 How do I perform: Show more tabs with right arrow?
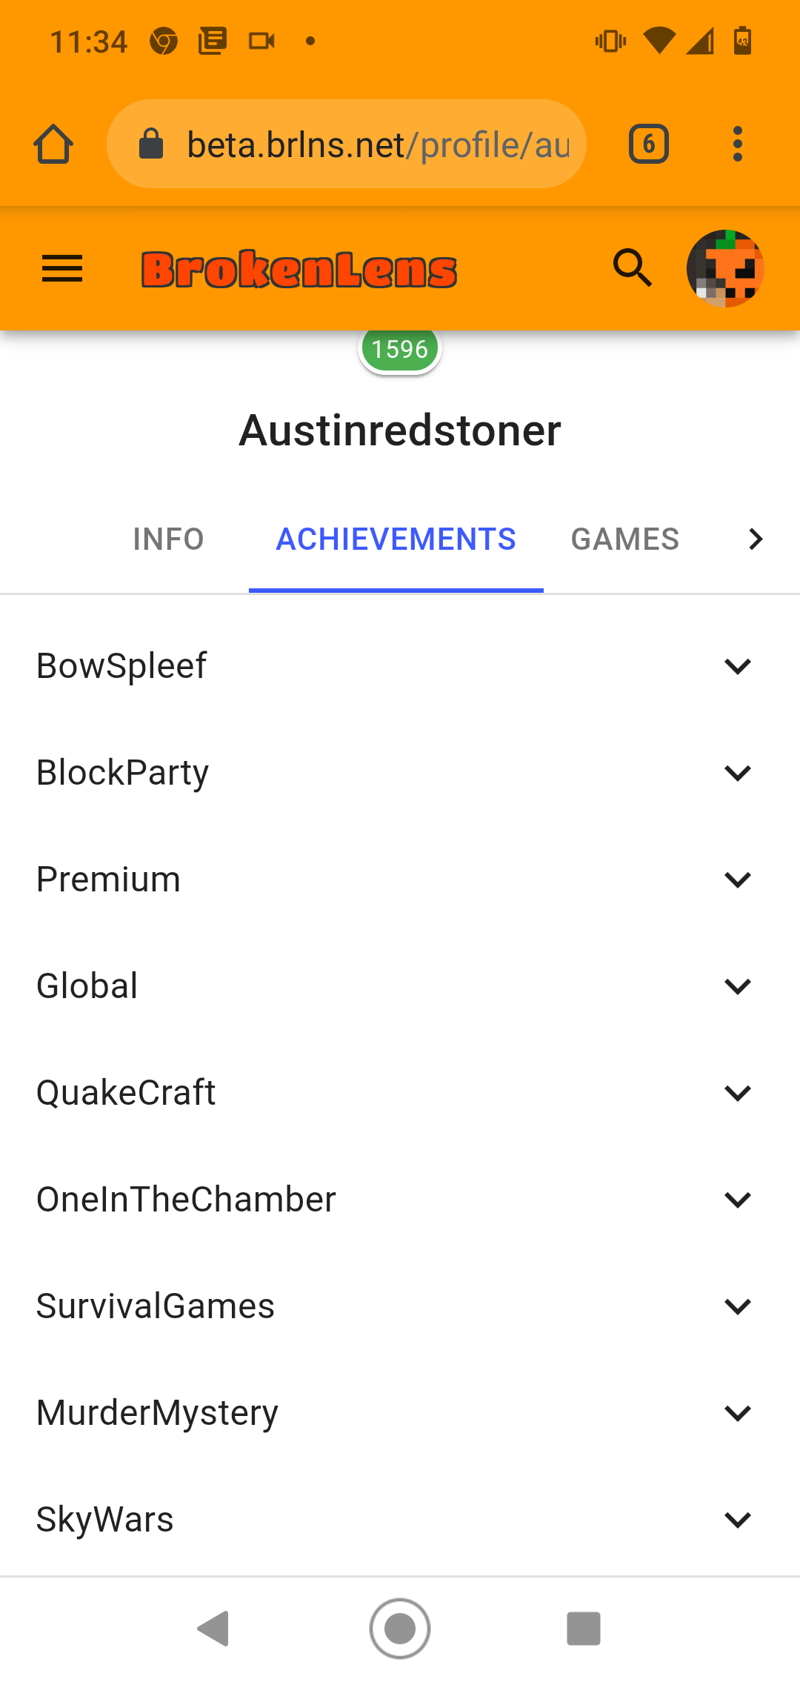(755, 539)
